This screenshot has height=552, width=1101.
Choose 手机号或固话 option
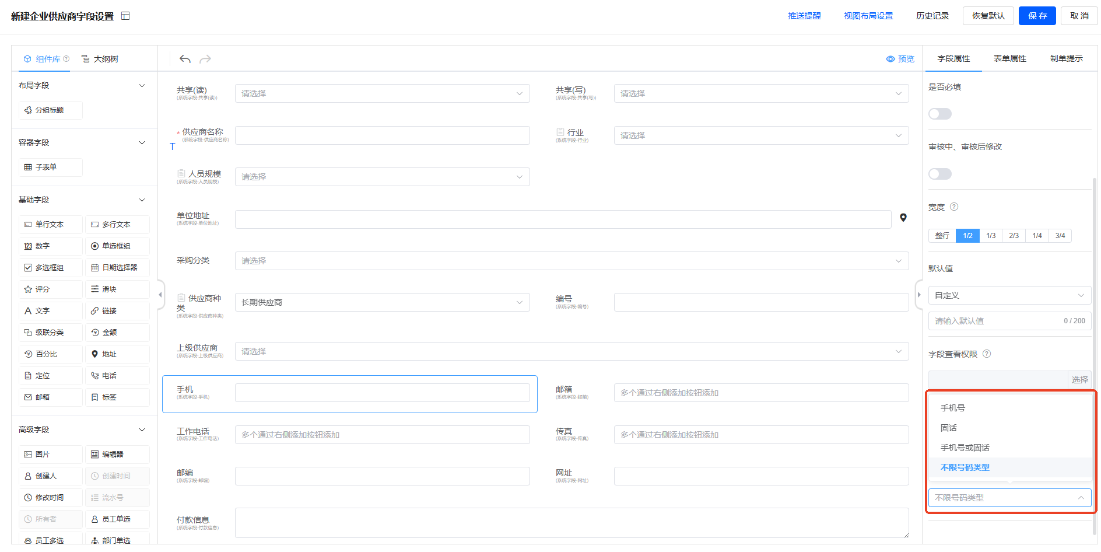[1010, 448]
